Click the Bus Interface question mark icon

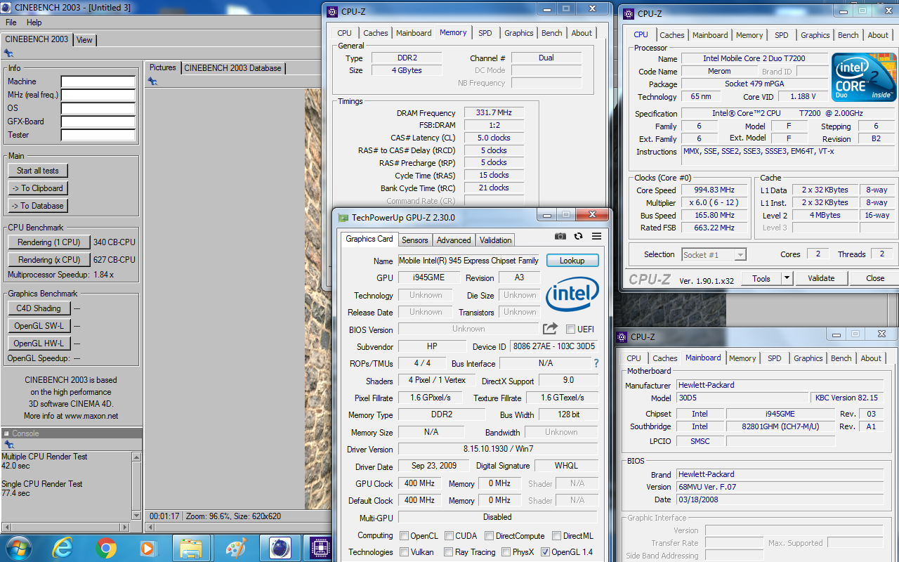[596, 363]
